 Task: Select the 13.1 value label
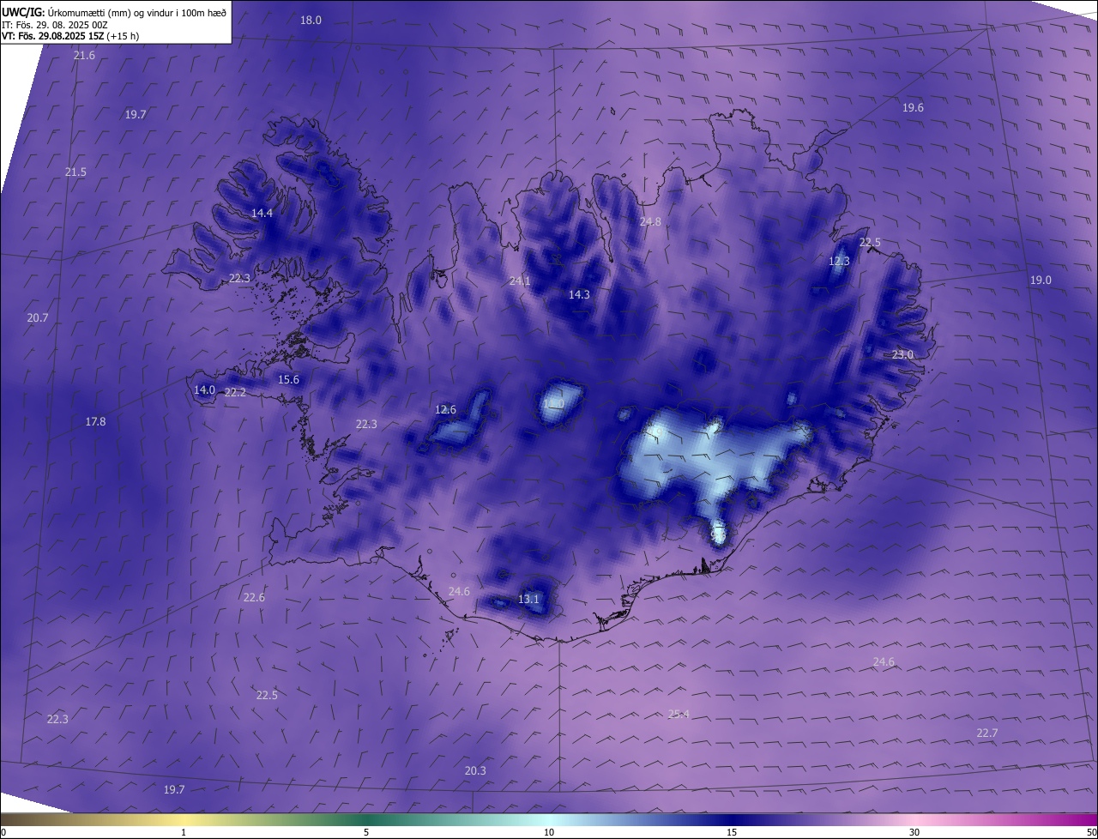click(528, 599)
